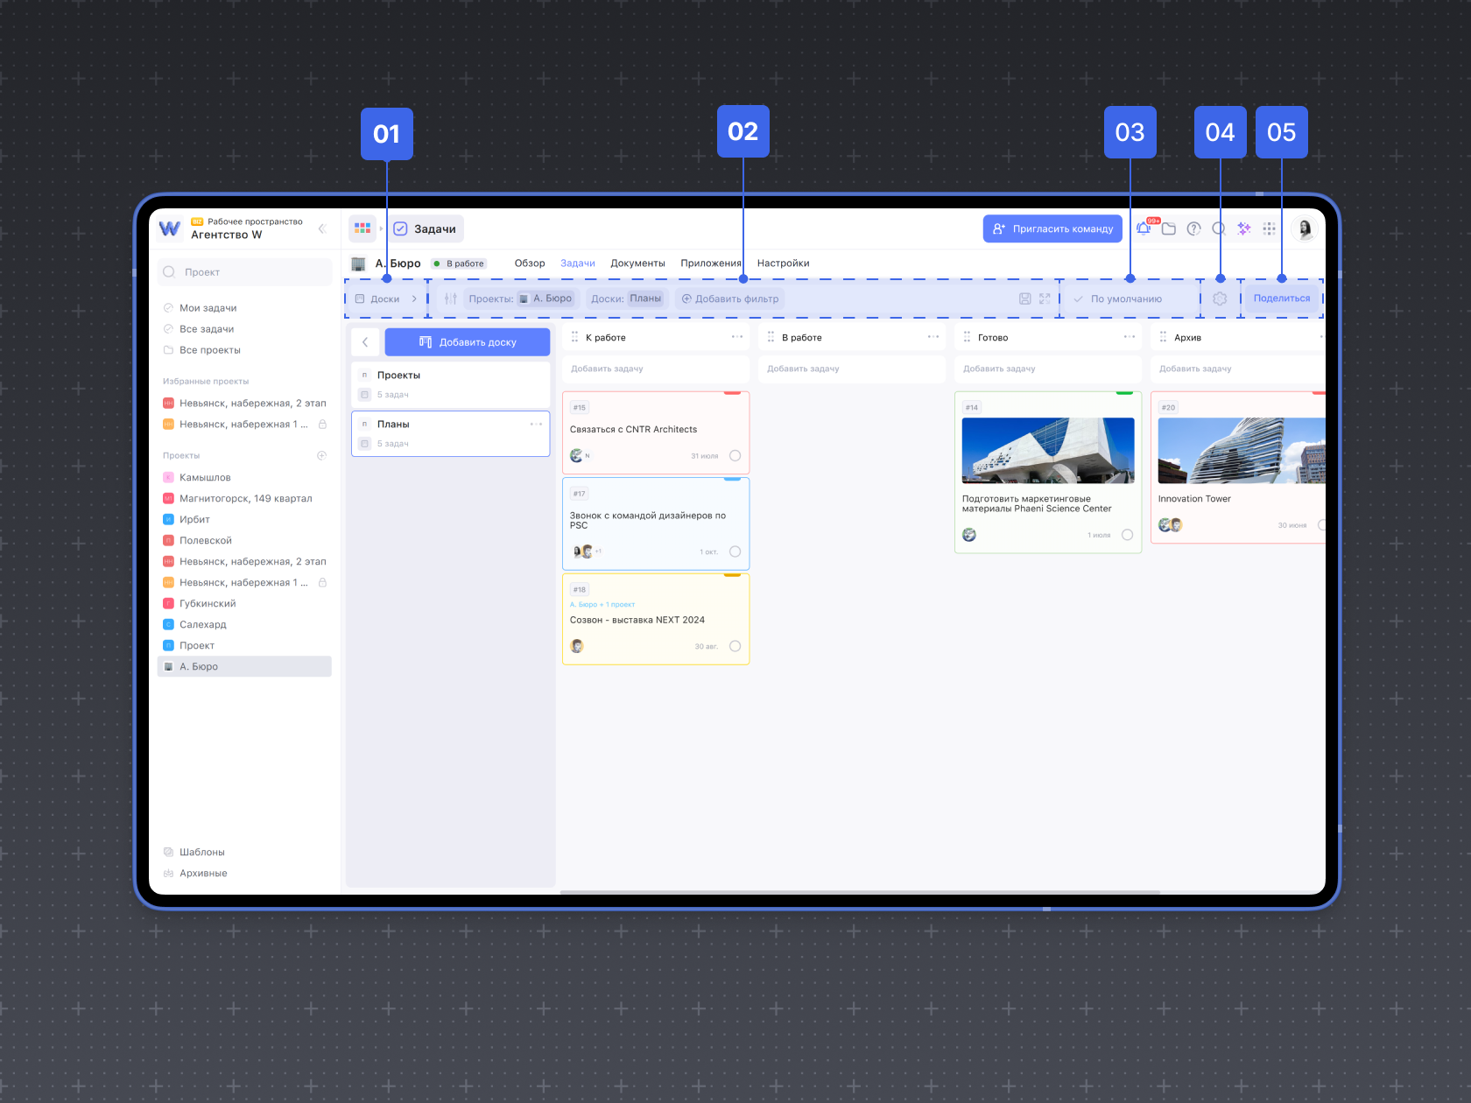Add new project plus icon in sidebar
Screen dimensions: 1471x1103
click(x=321, y=455)
